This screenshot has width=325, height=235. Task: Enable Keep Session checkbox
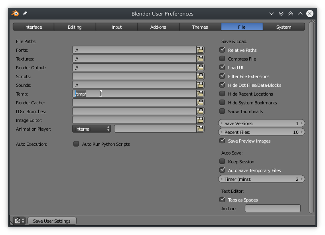(222, 161)
